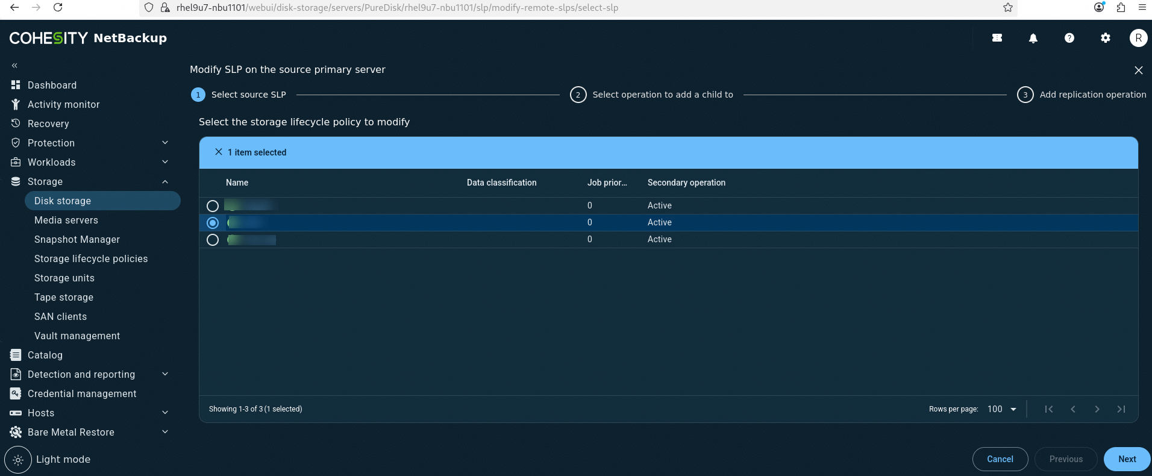Open the browser hamburger menu
The image size is (1152, 476).
tap(1142, 7)
